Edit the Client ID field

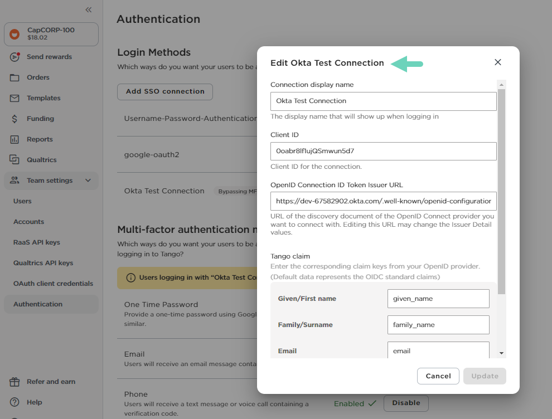[x=384, y=152]
